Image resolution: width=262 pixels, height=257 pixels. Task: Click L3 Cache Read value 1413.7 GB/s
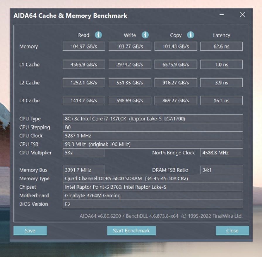[x=84, y=101]
